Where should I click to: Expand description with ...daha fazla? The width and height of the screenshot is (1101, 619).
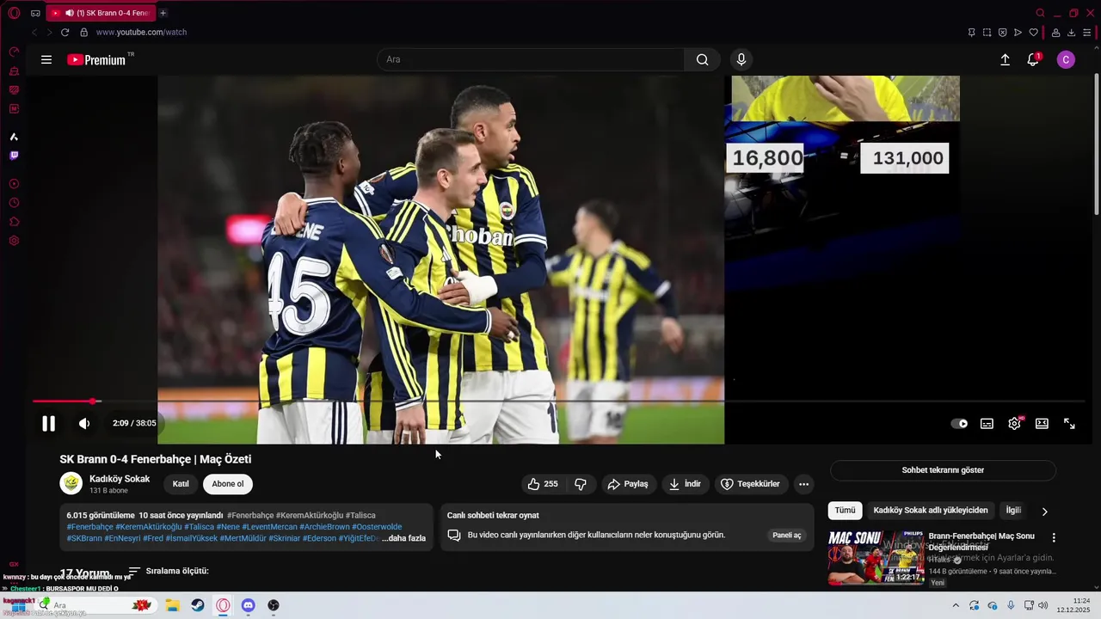[x=404, y=538]
